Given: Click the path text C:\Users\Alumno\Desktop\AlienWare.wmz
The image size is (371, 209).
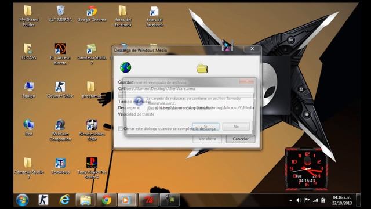Looking at the screenshot, I should coord(157,89).
